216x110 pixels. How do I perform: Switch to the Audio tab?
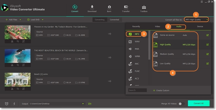pyautogui.click(x=179, y=27)
